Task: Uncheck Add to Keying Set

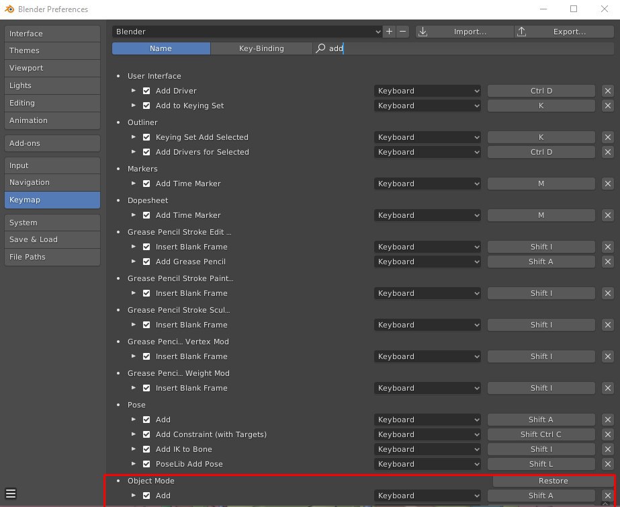Action: pos(146,106)
